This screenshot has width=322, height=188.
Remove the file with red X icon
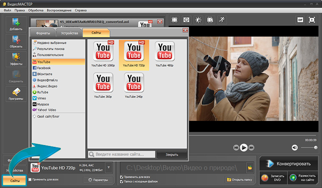(x=160, y=21)
